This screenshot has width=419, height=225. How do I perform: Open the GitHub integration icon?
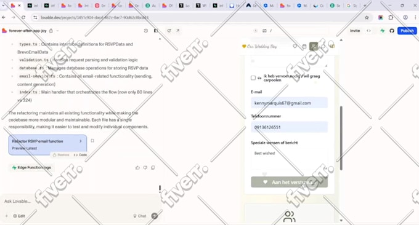point(392,31)
